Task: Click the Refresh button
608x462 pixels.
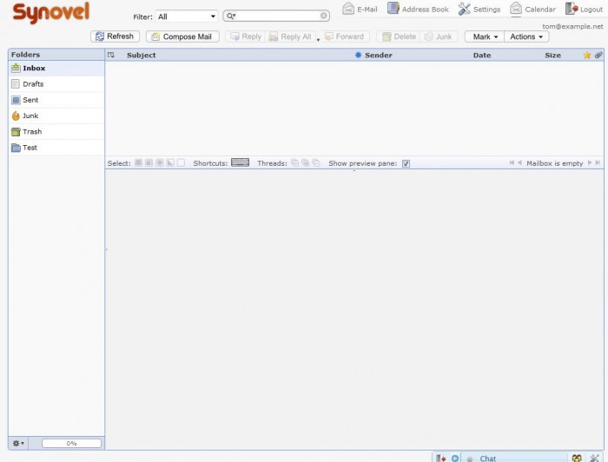Action: [115, 36]
